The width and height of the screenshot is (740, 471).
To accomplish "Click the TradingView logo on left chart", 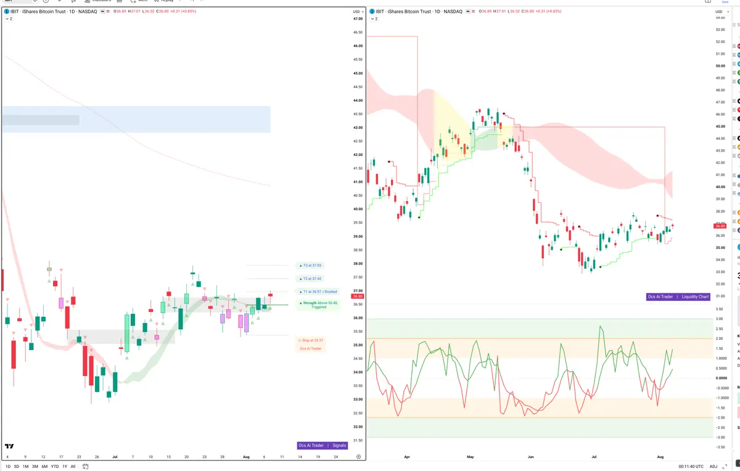I will 9,446.
